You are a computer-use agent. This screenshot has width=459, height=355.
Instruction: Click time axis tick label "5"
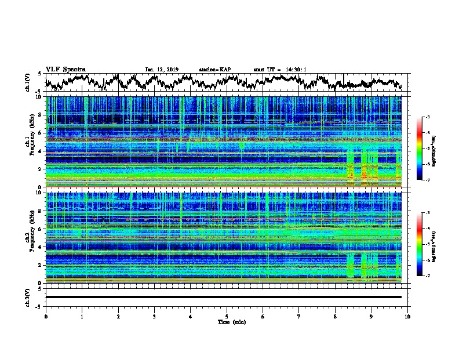tap(227, 316)
